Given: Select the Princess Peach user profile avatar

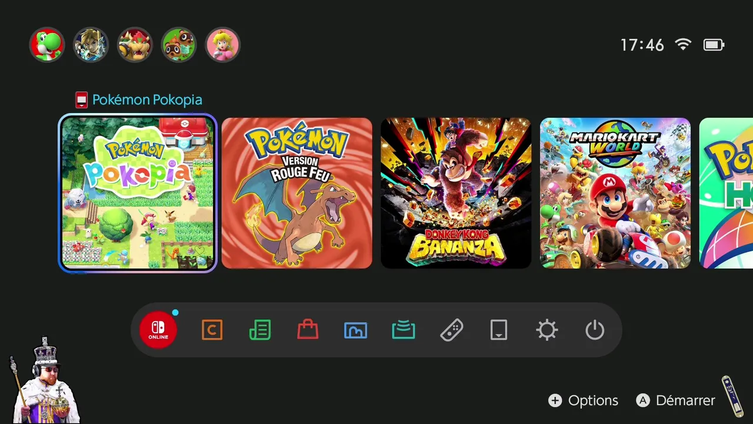Looking at the screenshot, I should coord(223,45).
